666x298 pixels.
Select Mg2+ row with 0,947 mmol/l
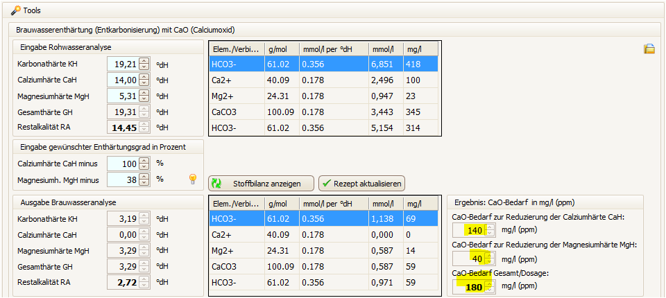325,96
